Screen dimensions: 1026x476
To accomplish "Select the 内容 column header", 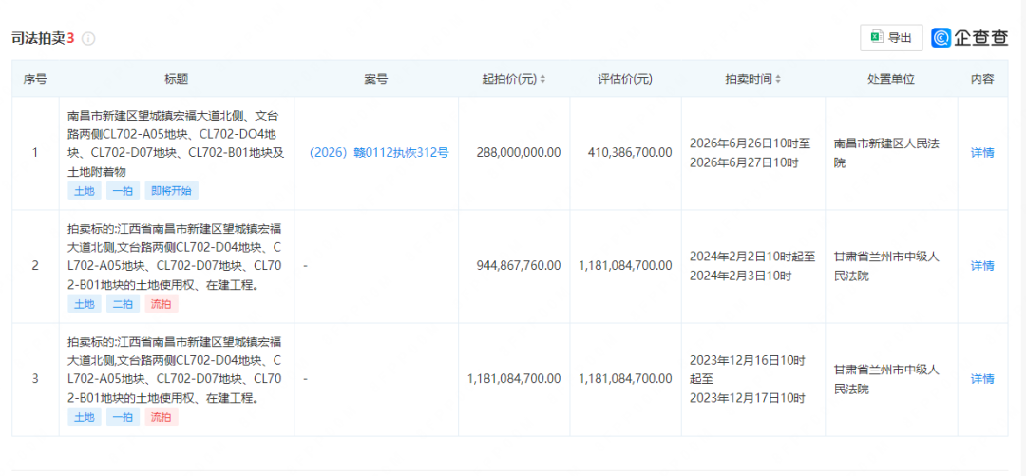I will click(982, 79).
